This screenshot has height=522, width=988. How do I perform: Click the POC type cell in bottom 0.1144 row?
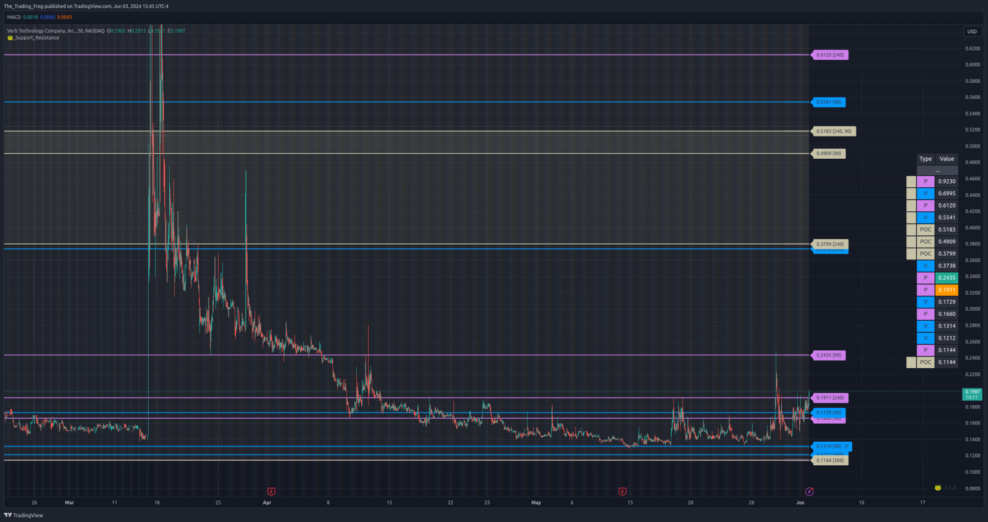[x=926, y=363]
